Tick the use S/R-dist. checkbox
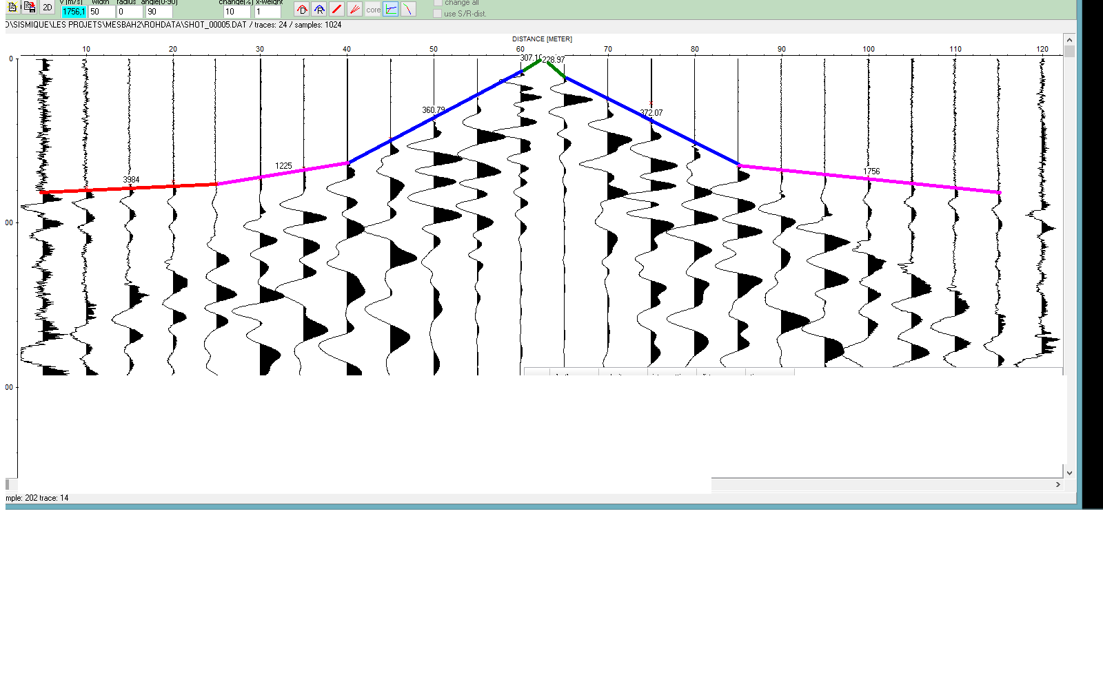Viewport: 1103px width, 697px height. click(438, 14)
